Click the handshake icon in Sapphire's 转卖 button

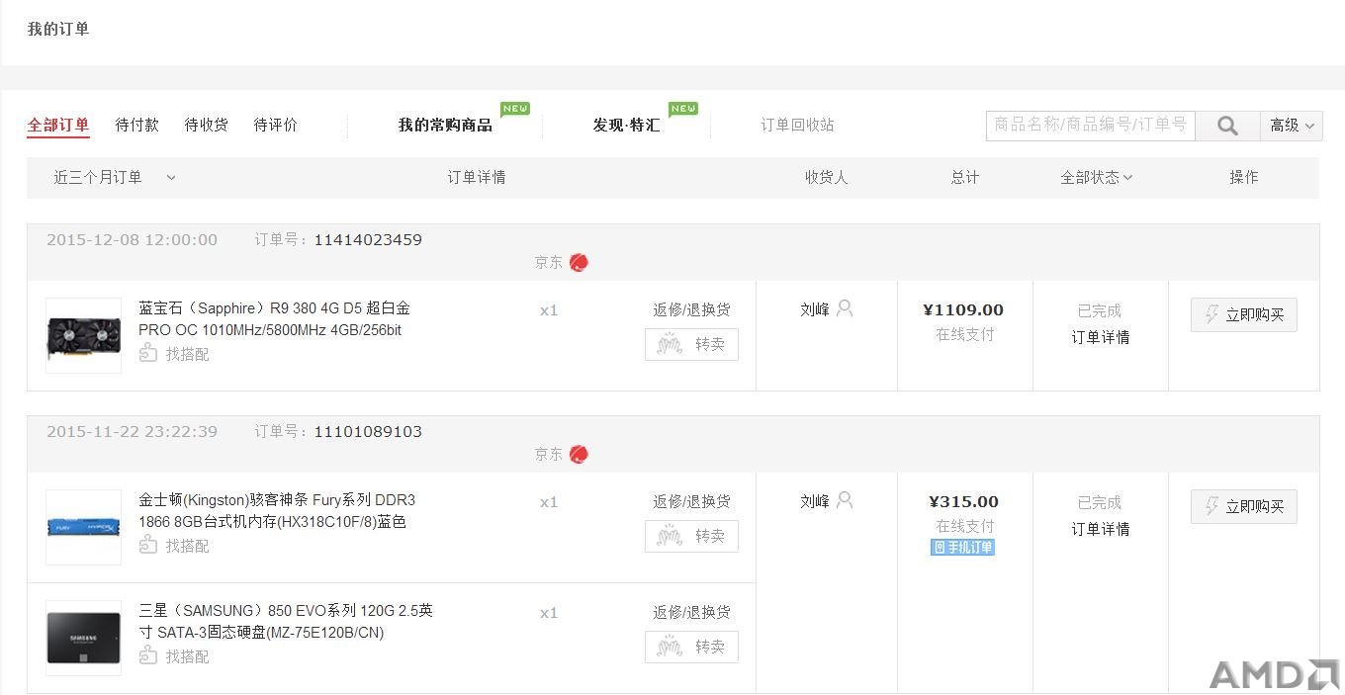point(670,345)
